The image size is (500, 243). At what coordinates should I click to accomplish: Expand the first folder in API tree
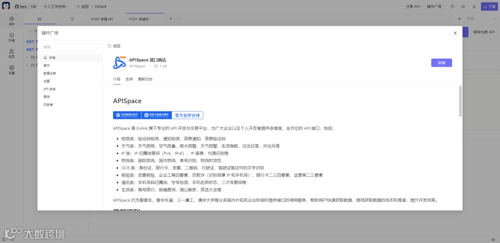point(27,57)
